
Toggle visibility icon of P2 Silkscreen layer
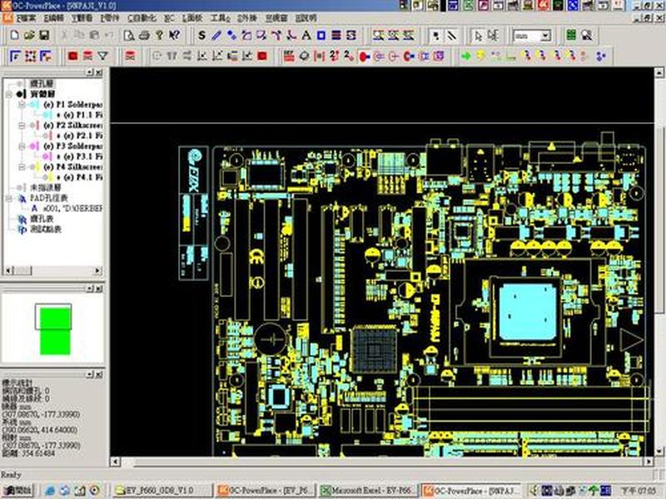[x=33, y=126]
